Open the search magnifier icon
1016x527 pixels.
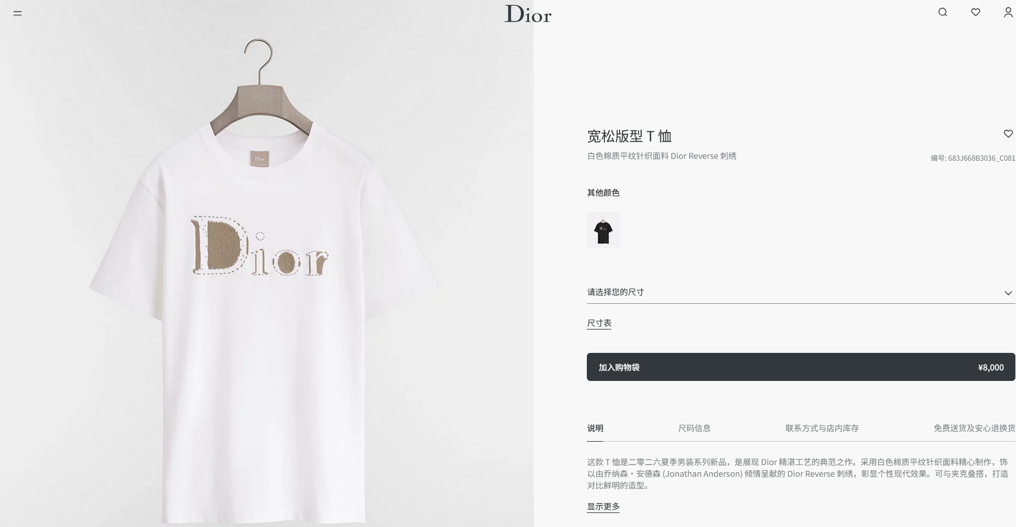[942, 12]
